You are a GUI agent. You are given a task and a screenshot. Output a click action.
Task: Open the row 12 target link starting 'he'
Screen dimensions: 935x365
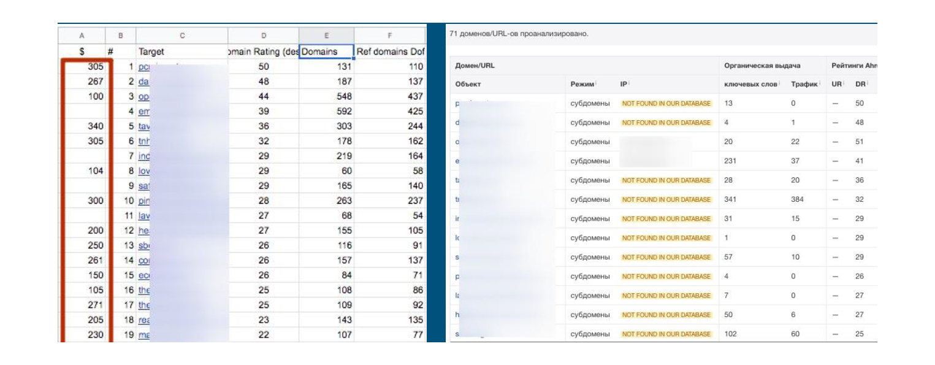(143, 231)
